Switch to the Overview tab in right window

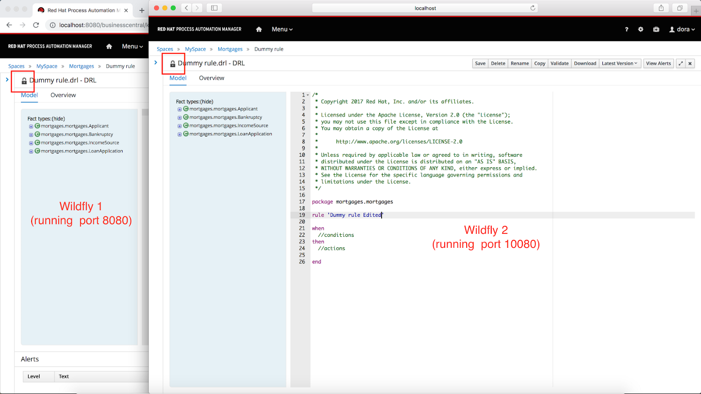(x=211, y=78)
